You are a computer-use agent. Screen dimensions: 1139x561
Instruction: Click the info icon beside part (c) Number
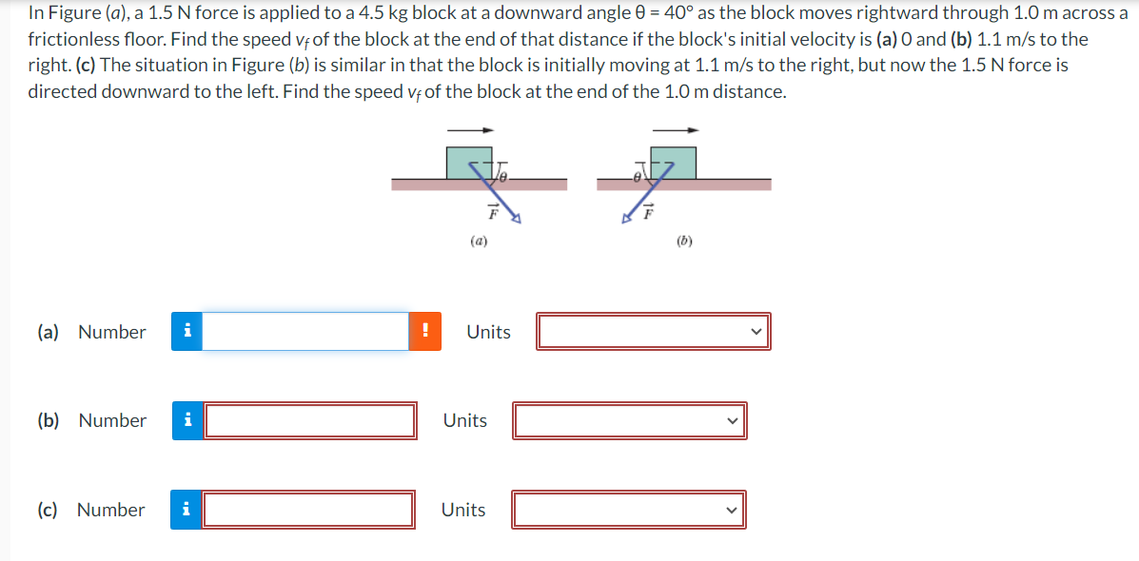pyautogui.click(x=187, y=510)
